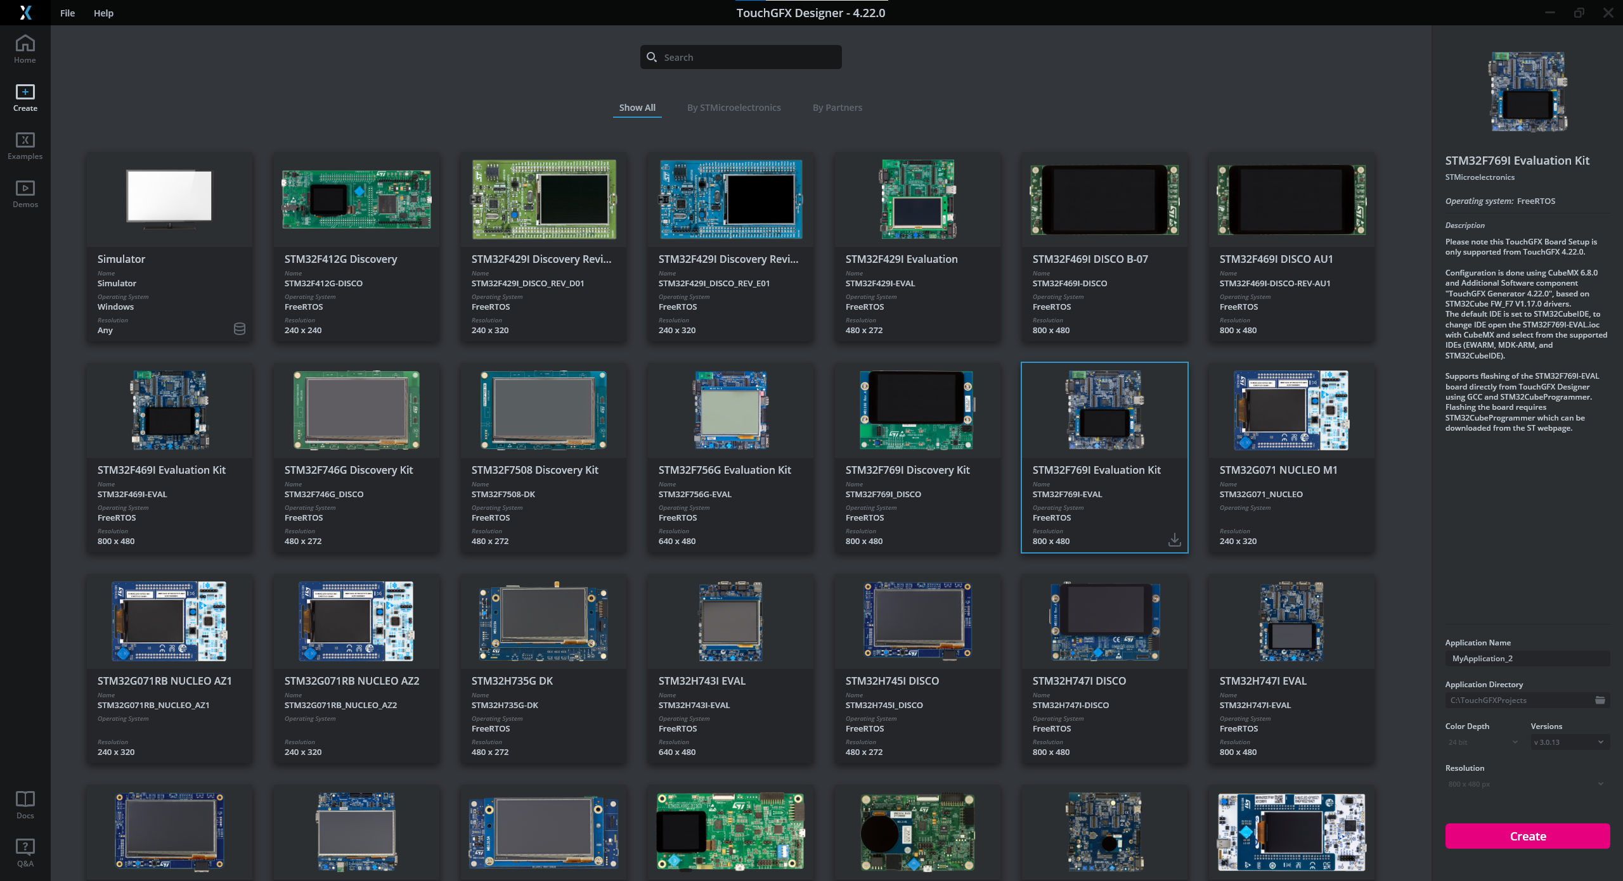Viewport: 1623px width, 881px height.
Task: Click the STM32G071RB_NUCLEO_AZ1 name text
Action: [153, 705]
